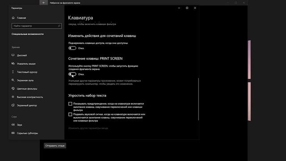Toggle underline access keys switch
Image resolution: width=286 pixels, height=161 pixels.
point(72,48)
